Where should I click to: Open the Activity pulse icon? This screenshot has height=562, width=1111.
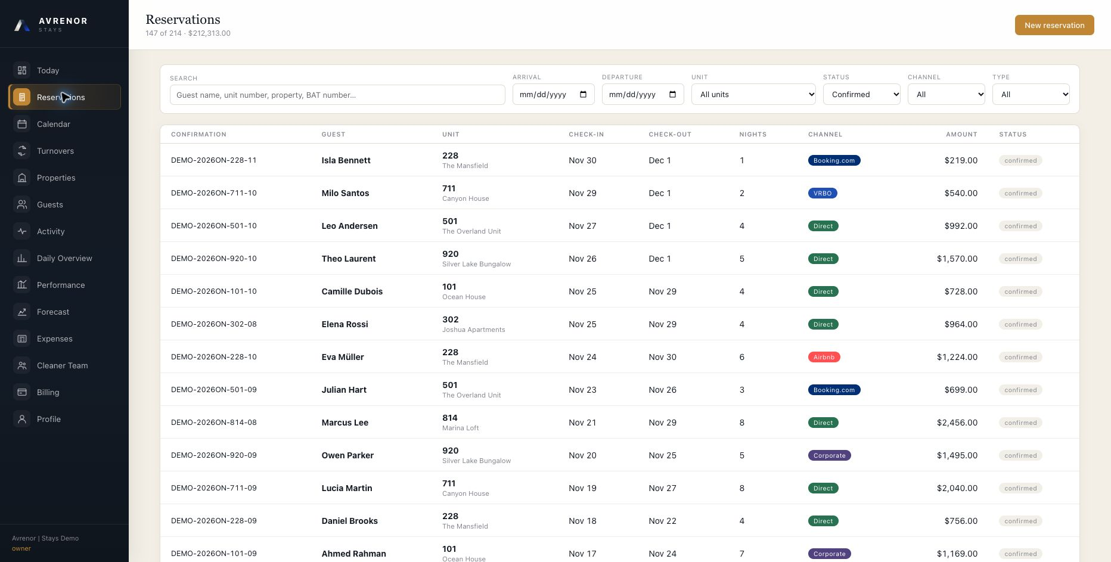point(22,231)
